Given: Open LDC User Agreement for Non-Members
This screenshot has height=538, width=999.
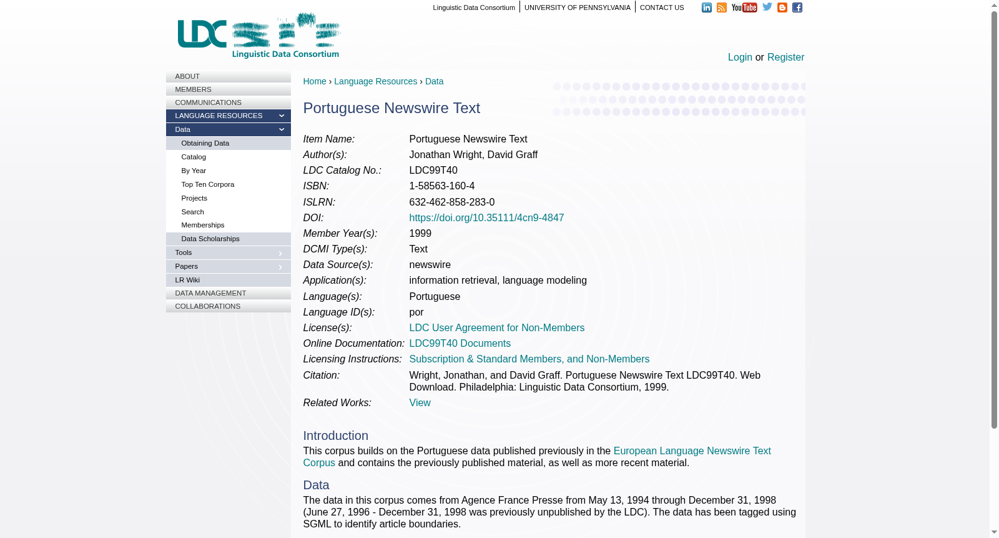Looking at the screenshot, I should click(x=497, y=328).
